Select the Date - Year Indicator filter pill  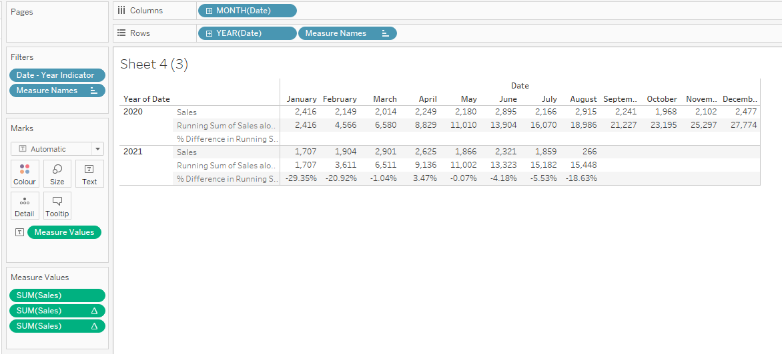[57, 75]
